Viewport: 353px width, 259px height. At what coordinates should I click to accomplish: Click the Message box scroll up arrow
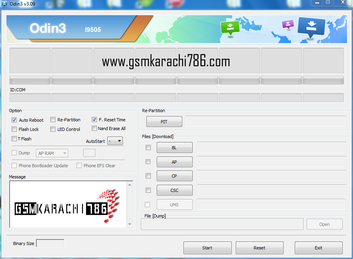[130, 185]
